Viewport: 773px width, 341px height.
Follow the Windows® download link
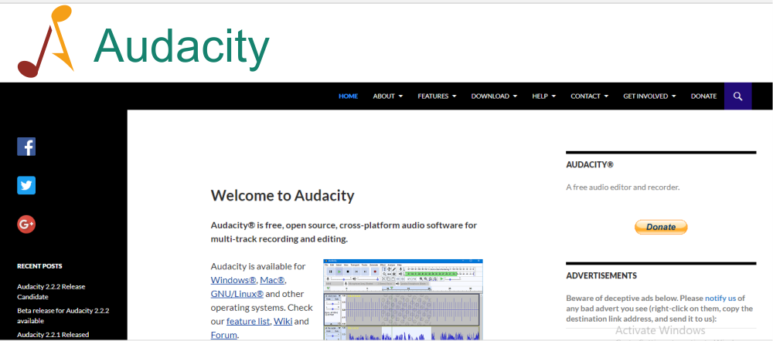233,280
